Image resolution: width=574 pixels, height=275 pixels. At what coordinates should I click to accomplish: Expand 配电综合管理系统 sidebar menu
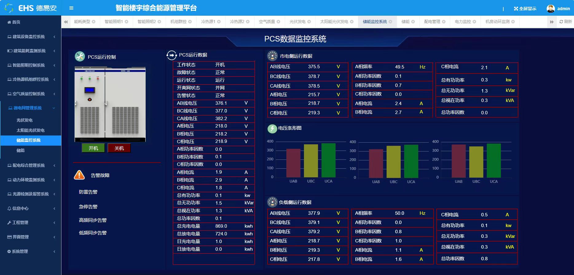click(x=30, y=165)
